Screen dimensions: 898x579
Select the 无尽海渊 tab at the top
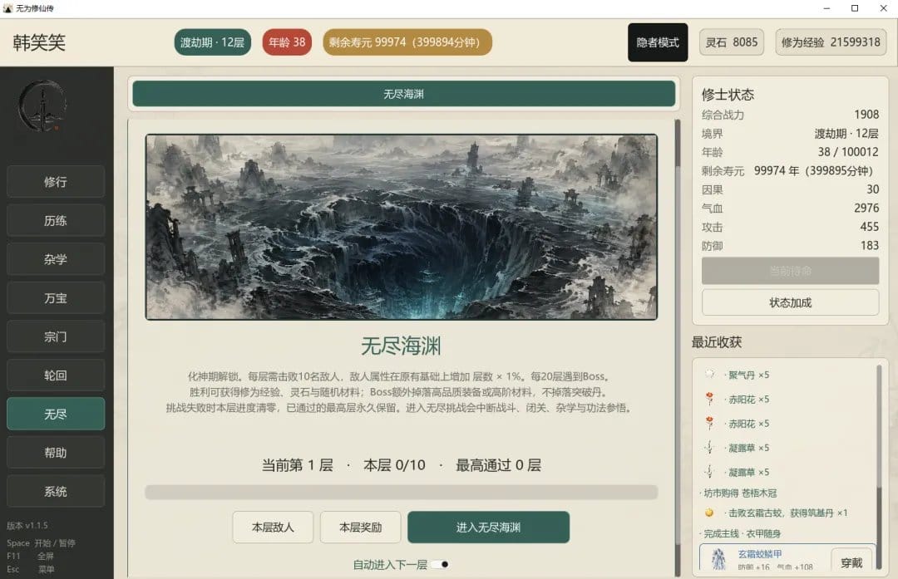tap(404, 94)
